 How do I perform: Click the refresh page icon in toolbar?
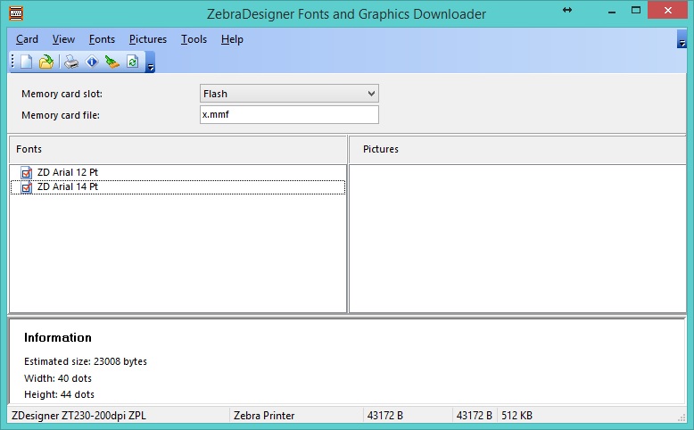point(132,62)
